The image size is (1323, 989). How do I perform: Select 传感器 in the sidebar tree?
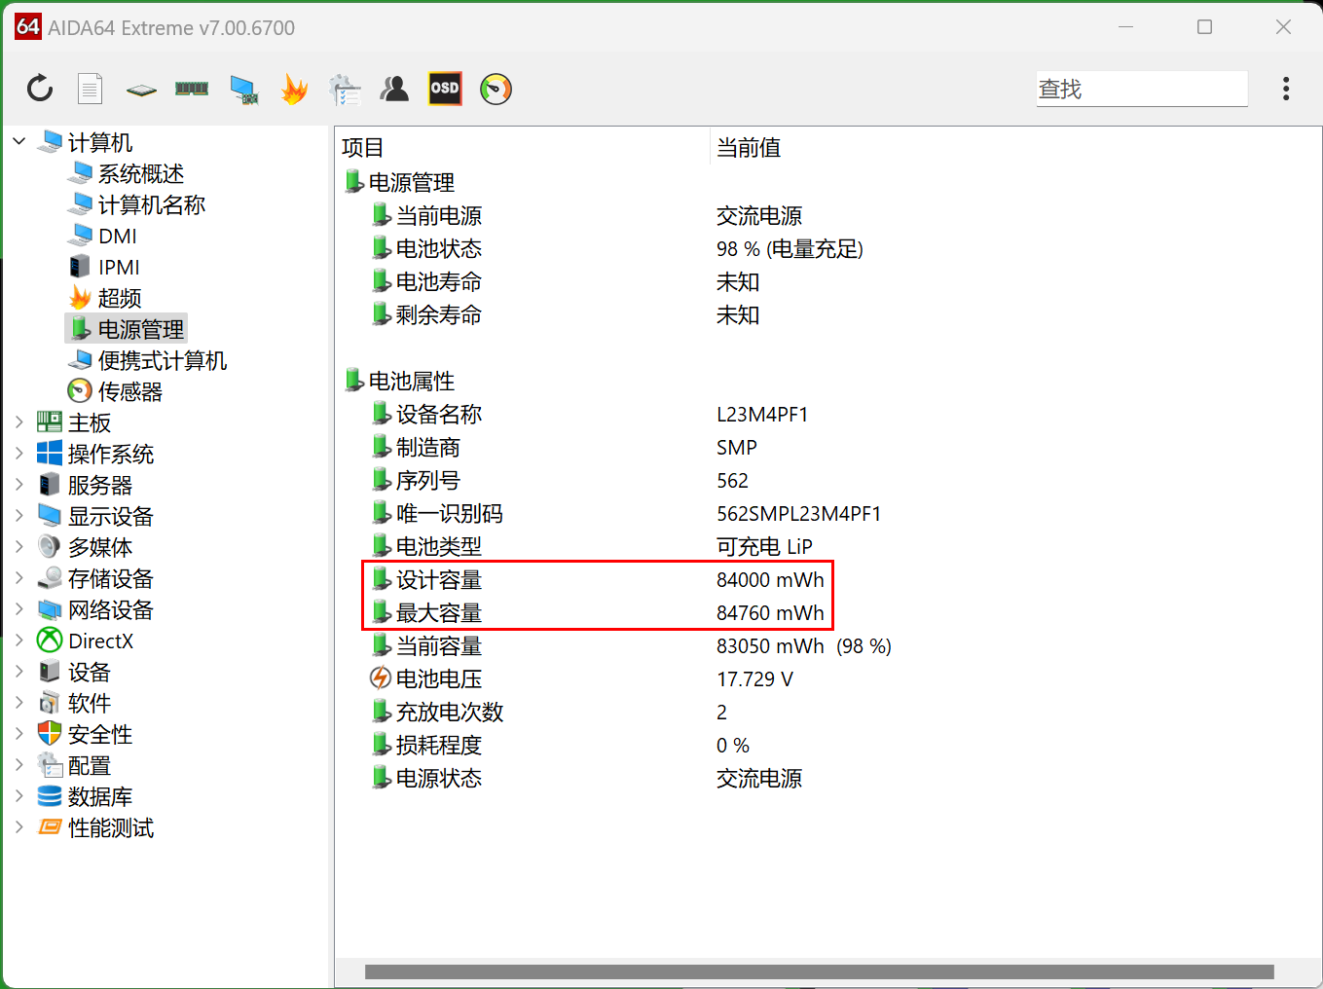tap(129, 391)
